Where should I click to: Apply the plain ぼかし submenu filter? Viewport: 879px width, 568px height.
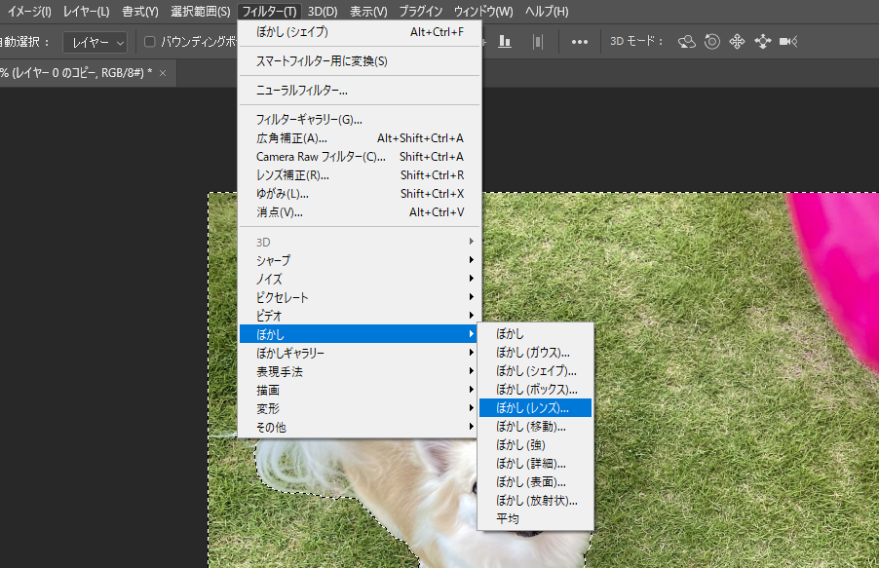tap(535, 333)
